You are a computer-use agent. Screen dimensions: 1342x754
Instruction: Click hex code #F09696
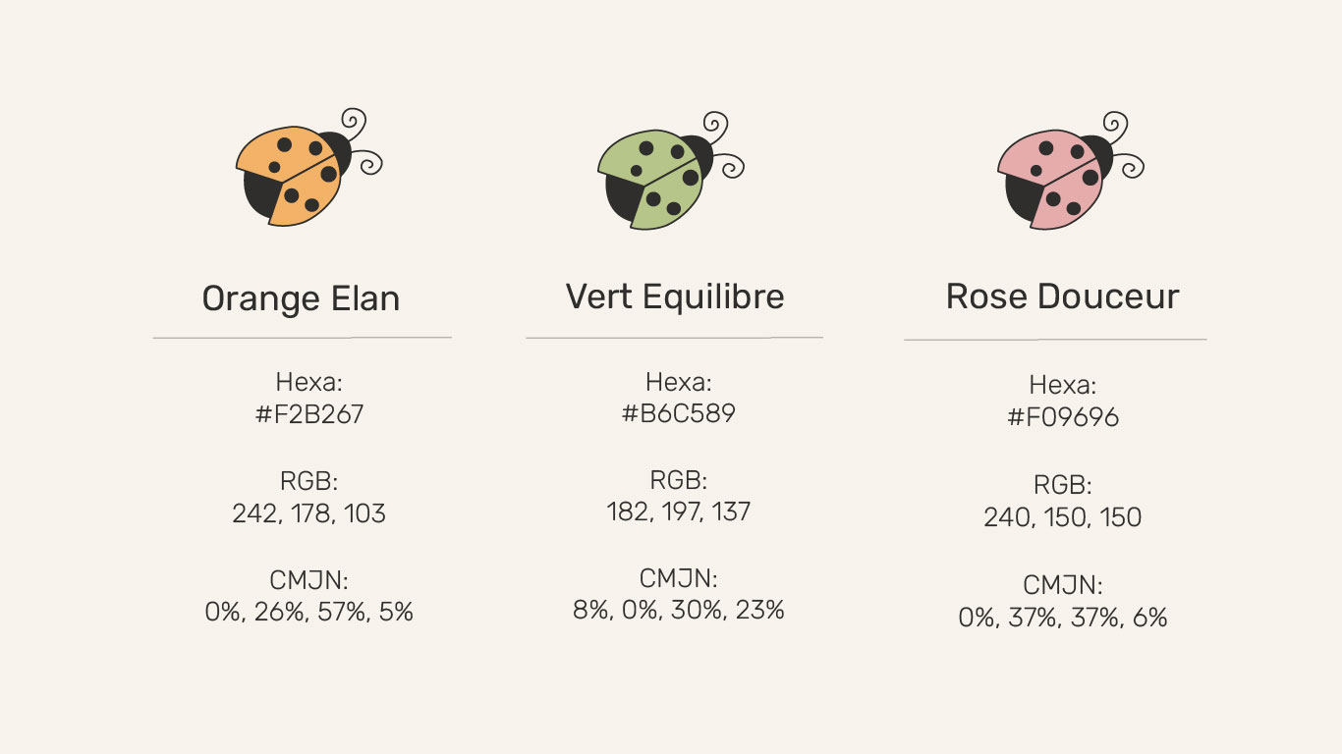point(1063,417)
